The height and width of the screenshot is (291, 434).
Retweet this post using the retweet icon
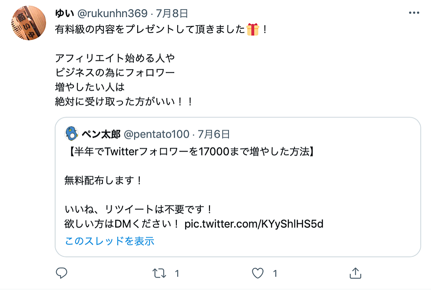pos(159,273)
